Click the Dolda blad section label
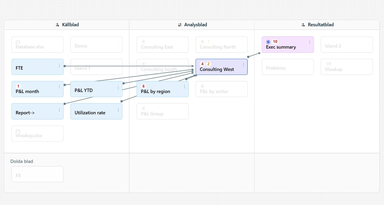384x205 pixels. click(x=22, y=161)
